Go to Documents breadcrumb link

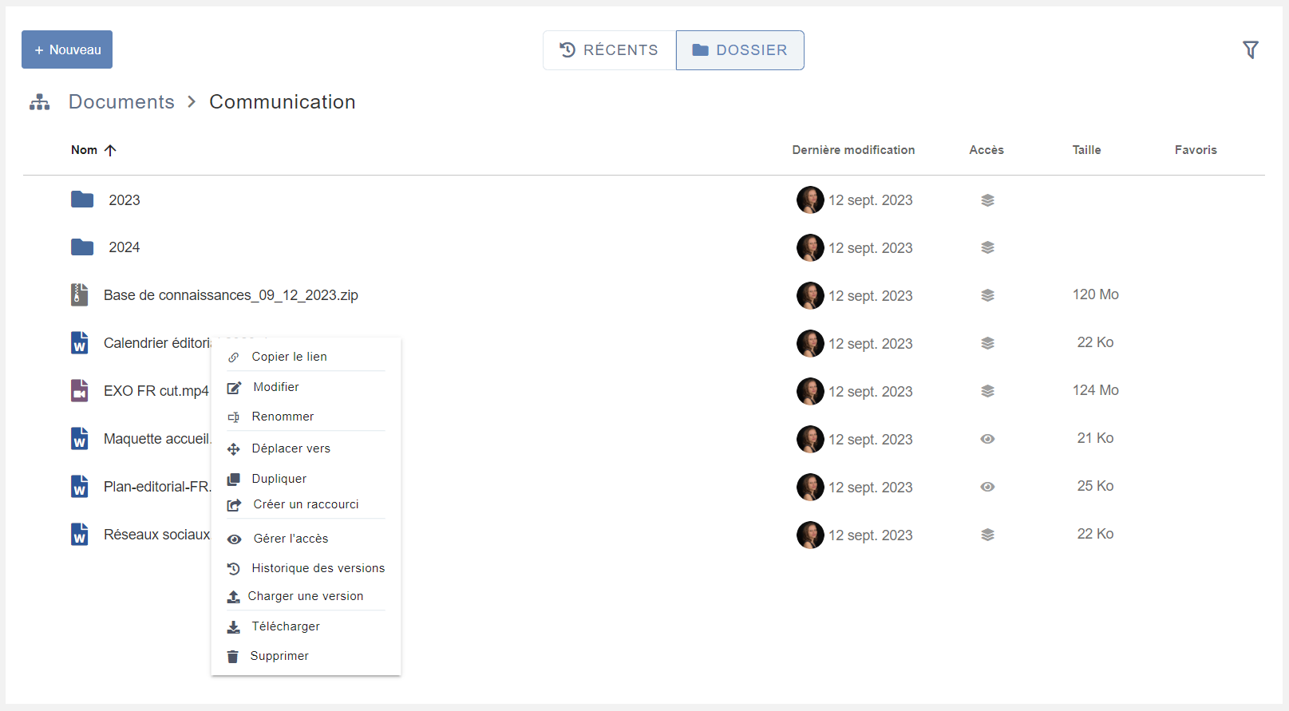[x=121, y=102]
